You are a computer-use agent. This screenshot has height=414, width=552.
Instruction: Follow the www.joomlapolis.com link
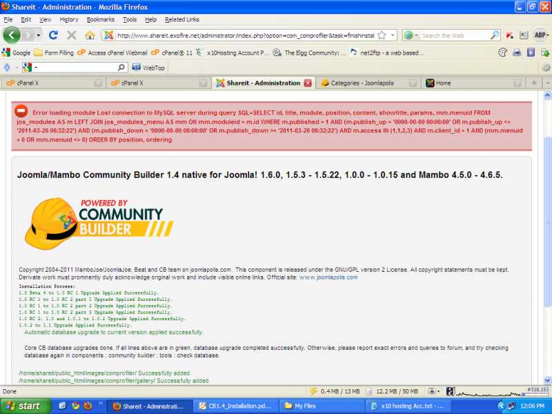click(x=328, y=277)
